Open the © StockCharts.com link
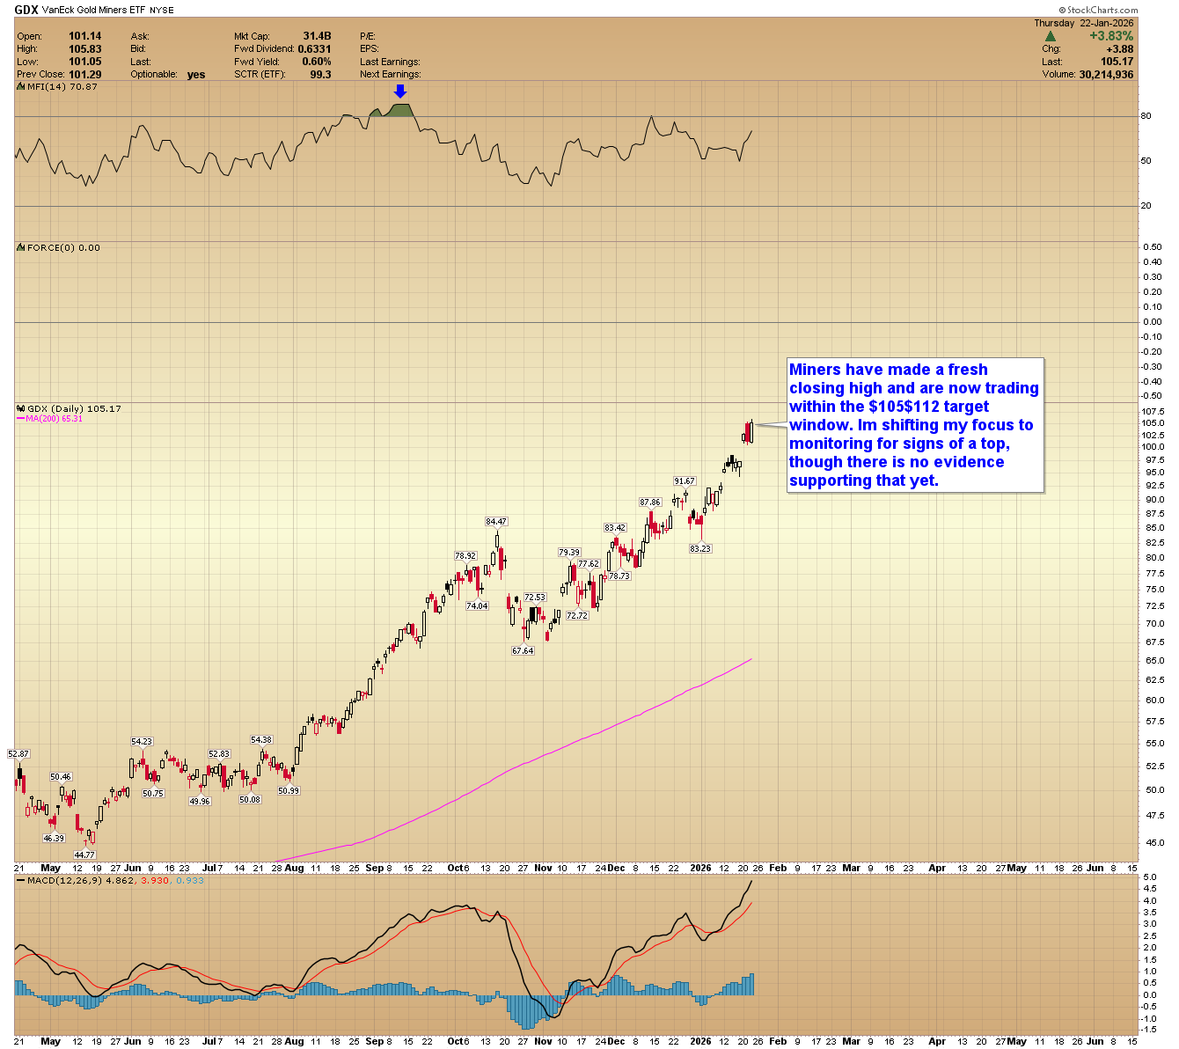The height and width of the screenshot is (1049, 1179). tap(1096, 11)
